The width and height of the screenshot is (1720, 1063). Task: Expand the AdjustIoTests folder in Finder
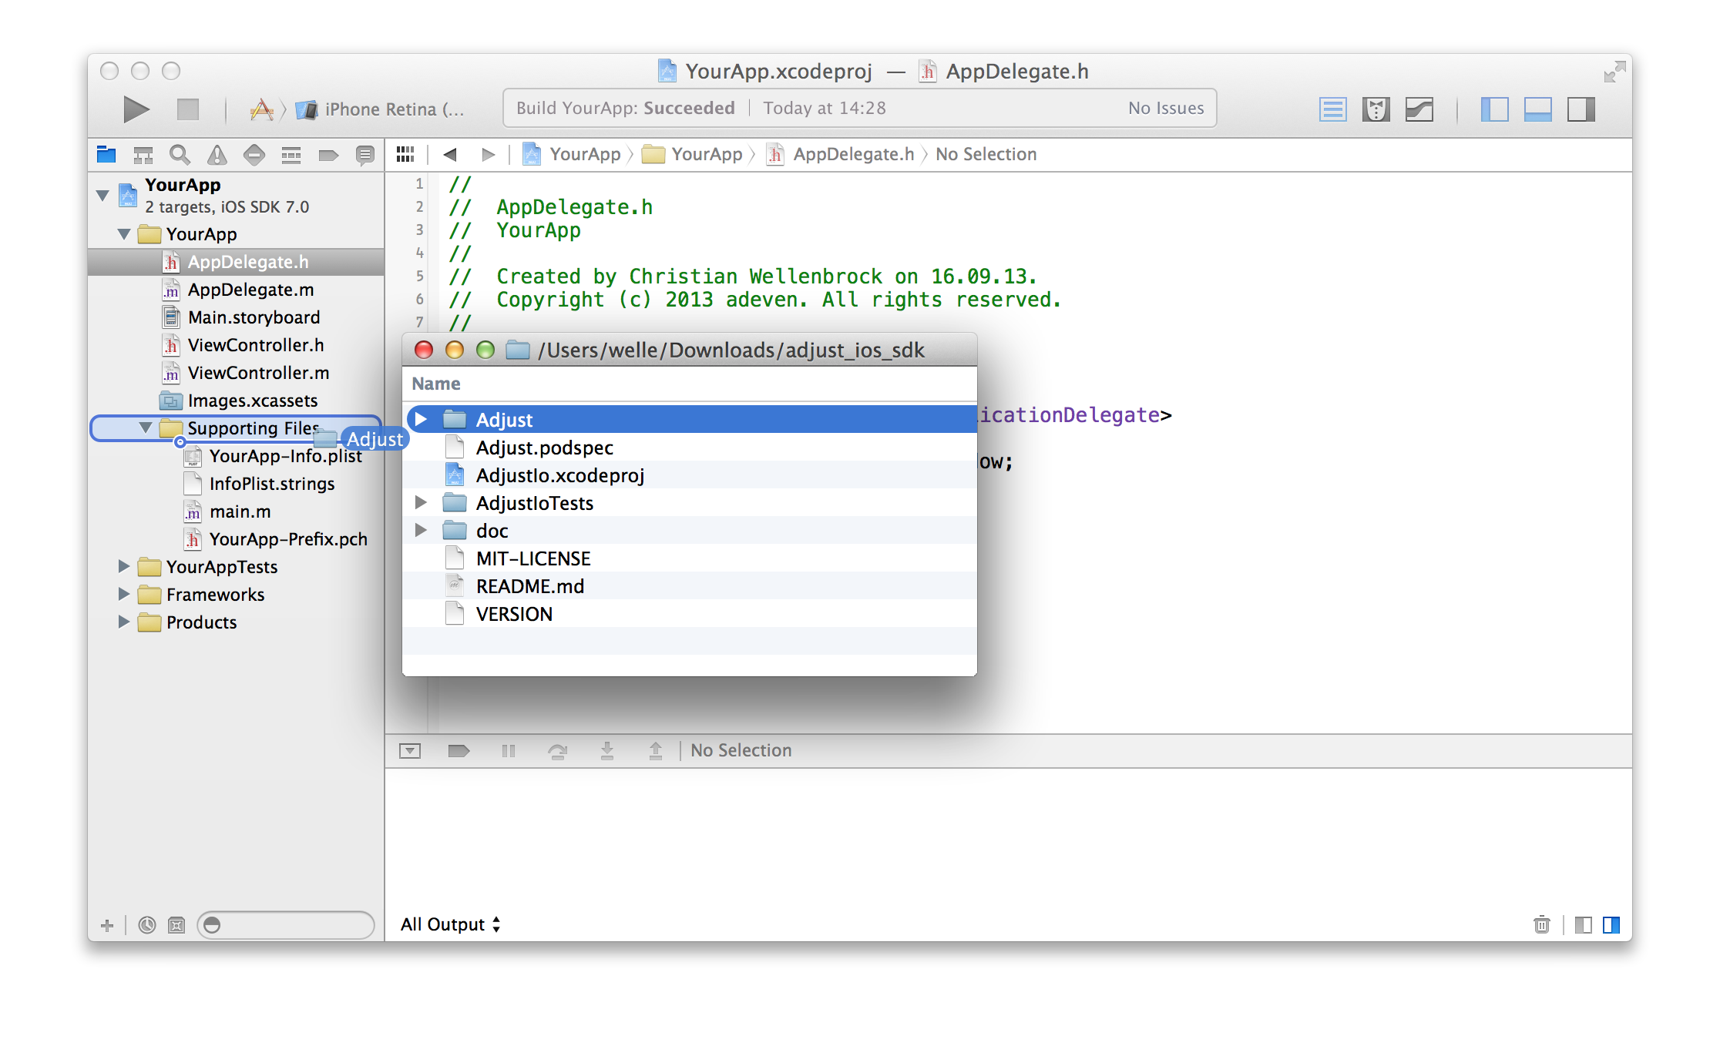(422, 502)
